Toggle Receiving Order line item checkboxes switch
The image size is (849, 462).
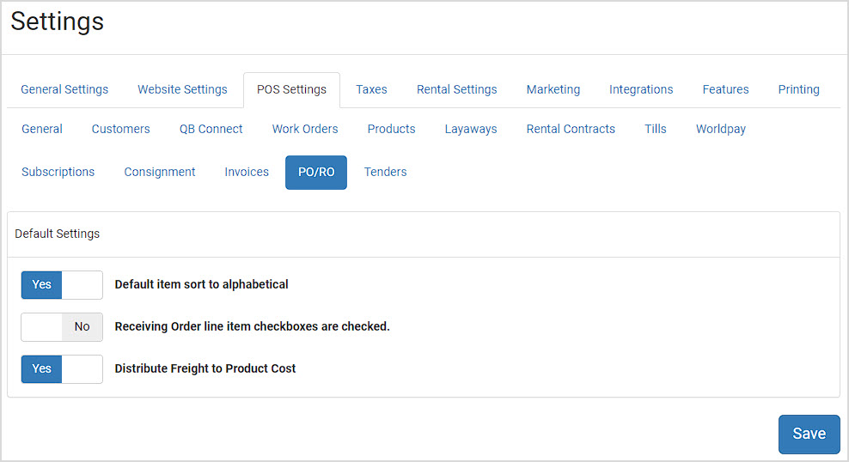[x=62, y=327]
